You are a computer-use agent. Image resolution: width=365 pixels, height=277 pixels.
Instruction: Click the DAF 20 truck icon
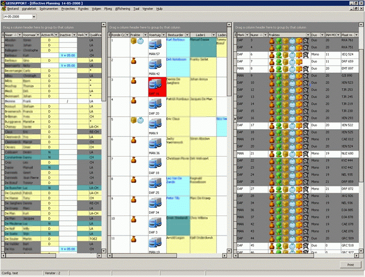point(154,105)
